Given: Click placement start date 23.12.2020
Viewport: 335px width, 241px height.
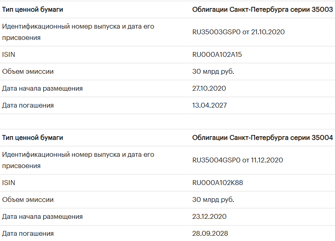Looking at the screenshot, I should (209, 216).
